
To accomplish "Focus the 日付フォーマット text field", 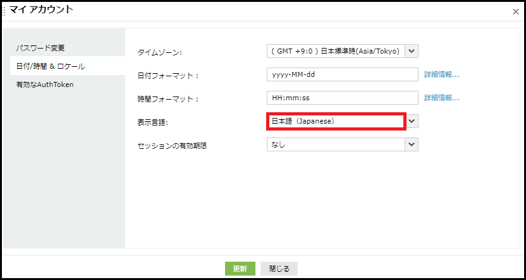I will pyautogui.click(x=343, y=74).
